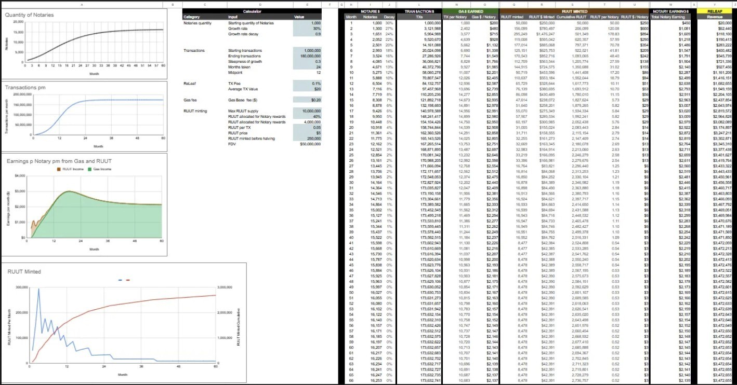
Task: Click the TRANSACTIONS section header
Action: point(419,11)
